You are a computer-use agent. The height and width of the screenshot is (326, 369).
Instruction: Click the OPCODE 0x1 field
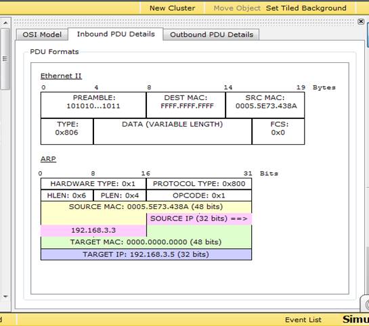tap(199, 195)
